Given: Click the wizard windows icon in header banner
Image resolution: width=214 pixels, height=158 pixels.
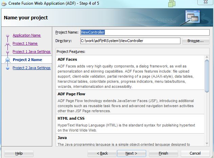Looking at the screenshot, I should point(192,17).
